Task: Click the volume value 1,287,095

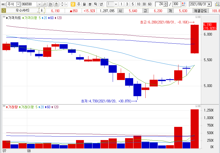Action: (107, 11)
